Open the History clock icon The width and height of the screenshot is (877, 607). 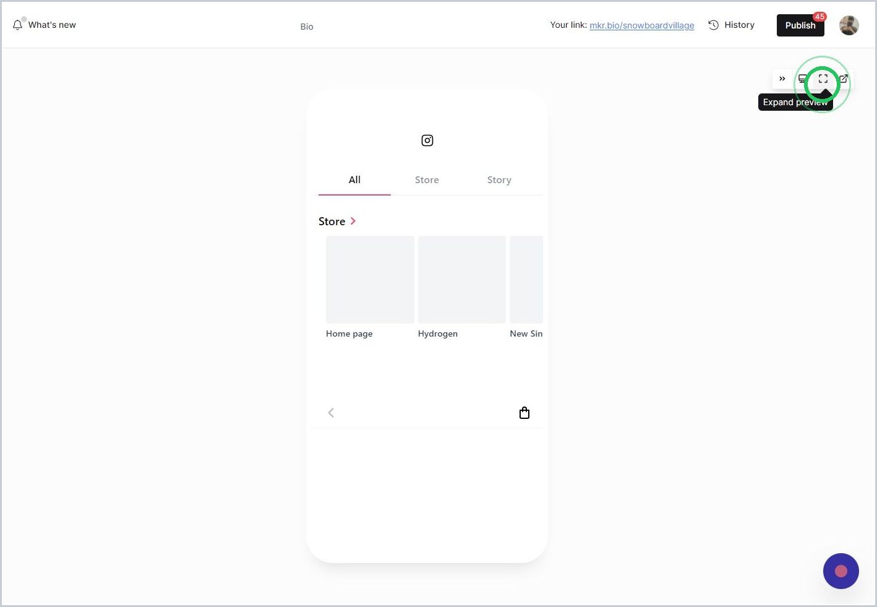713,25
